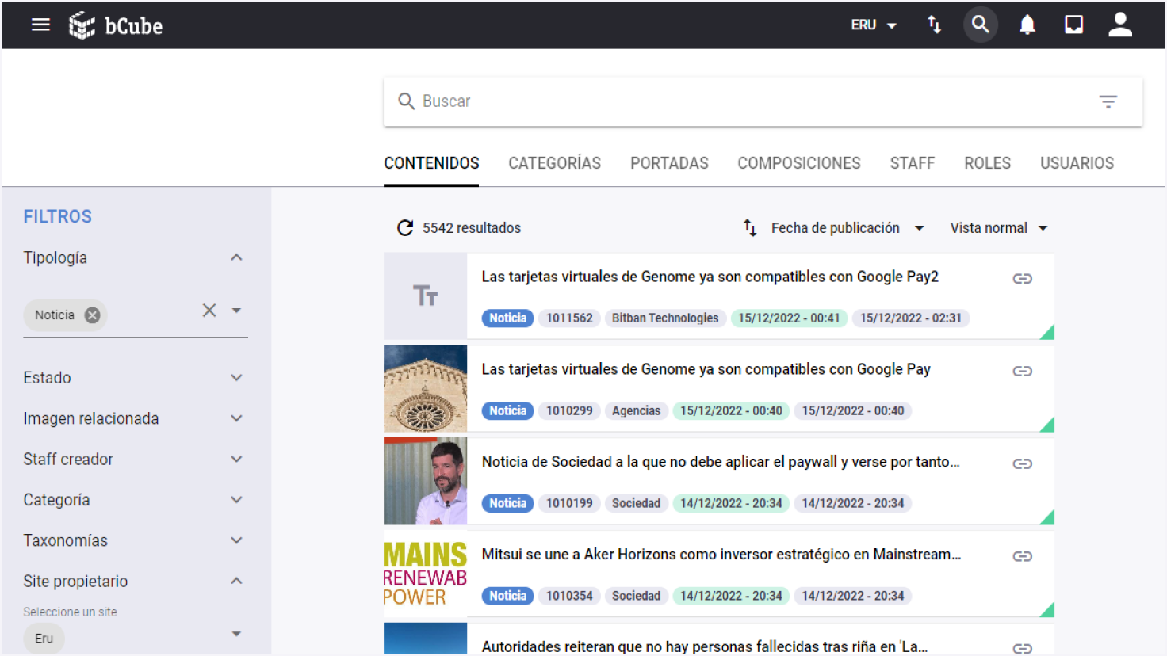Viewport: 1167px width, 656px height.
Task: Copy link icon for Sociedad paywall article
Action: tap(1023, 463)
